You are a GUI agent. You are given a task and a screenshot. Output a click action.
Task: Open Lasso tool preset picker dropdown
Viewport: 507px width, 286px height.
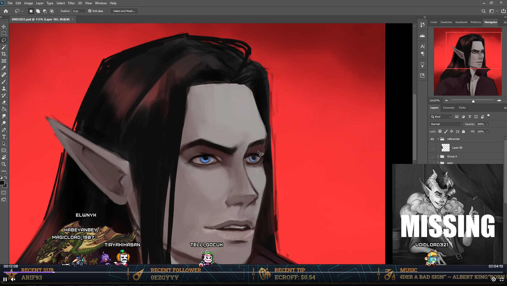22,11
